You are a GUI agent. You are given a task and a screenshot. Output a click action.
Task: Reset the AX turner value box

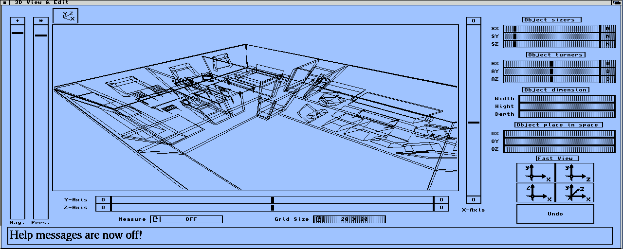[607, 64]
